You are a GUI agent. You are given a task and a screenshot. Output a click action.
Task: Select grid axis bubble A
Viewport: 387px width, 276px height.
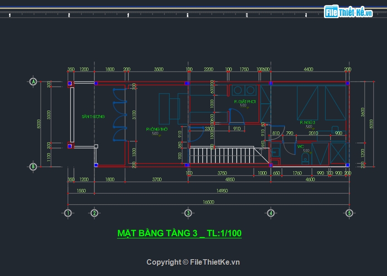pos(33,82)
